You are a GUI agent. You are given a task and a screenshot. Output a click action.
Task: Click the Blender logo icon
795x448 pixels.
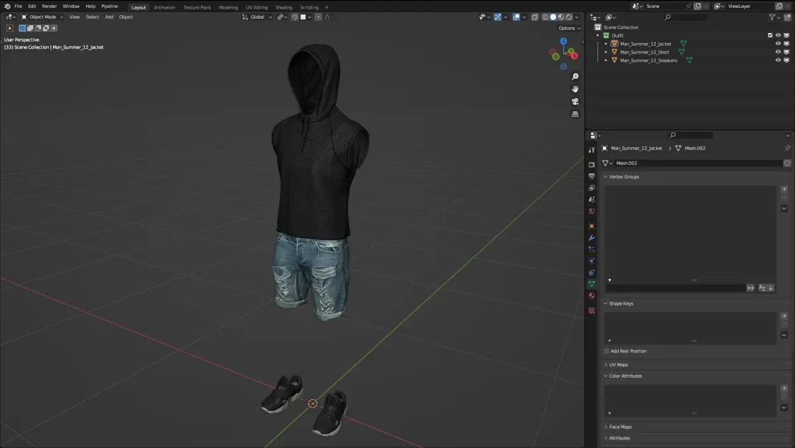7,6
